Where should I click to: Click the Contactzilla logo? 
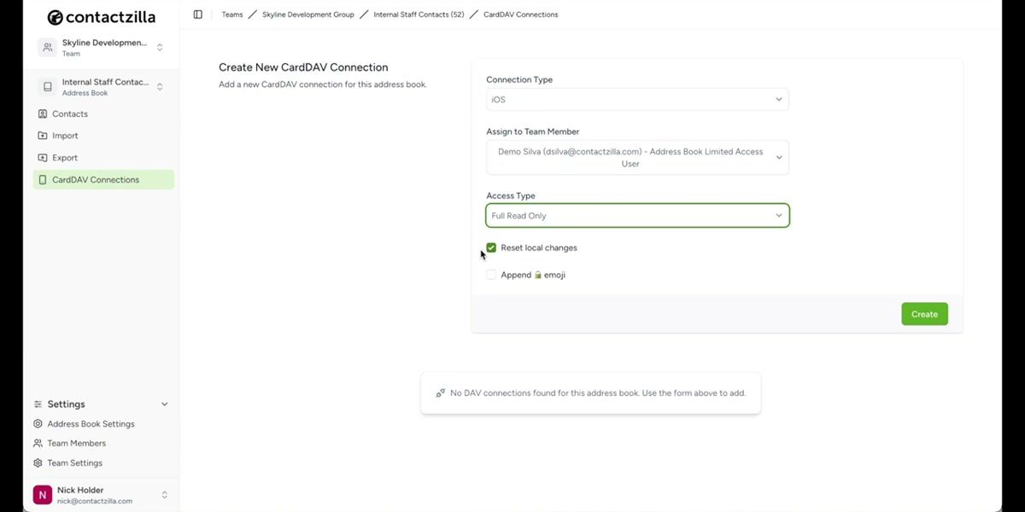102,17
